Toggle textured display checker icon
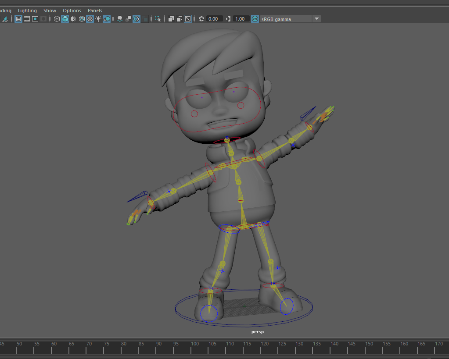The height and width of the screenshot is (359, 449). click(90, 19)
